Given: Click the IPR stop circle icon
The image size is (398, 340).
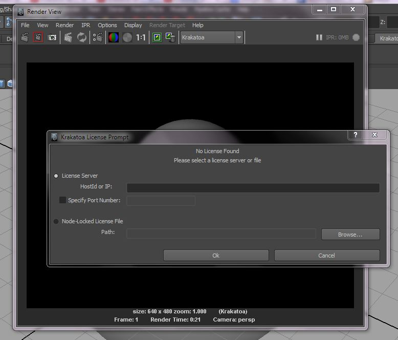Looking at the screenshot, I should (356, 37).
